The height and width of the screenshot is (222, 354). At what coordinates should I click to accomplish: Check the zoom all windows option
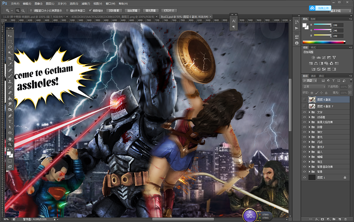[x=67, y=11]
